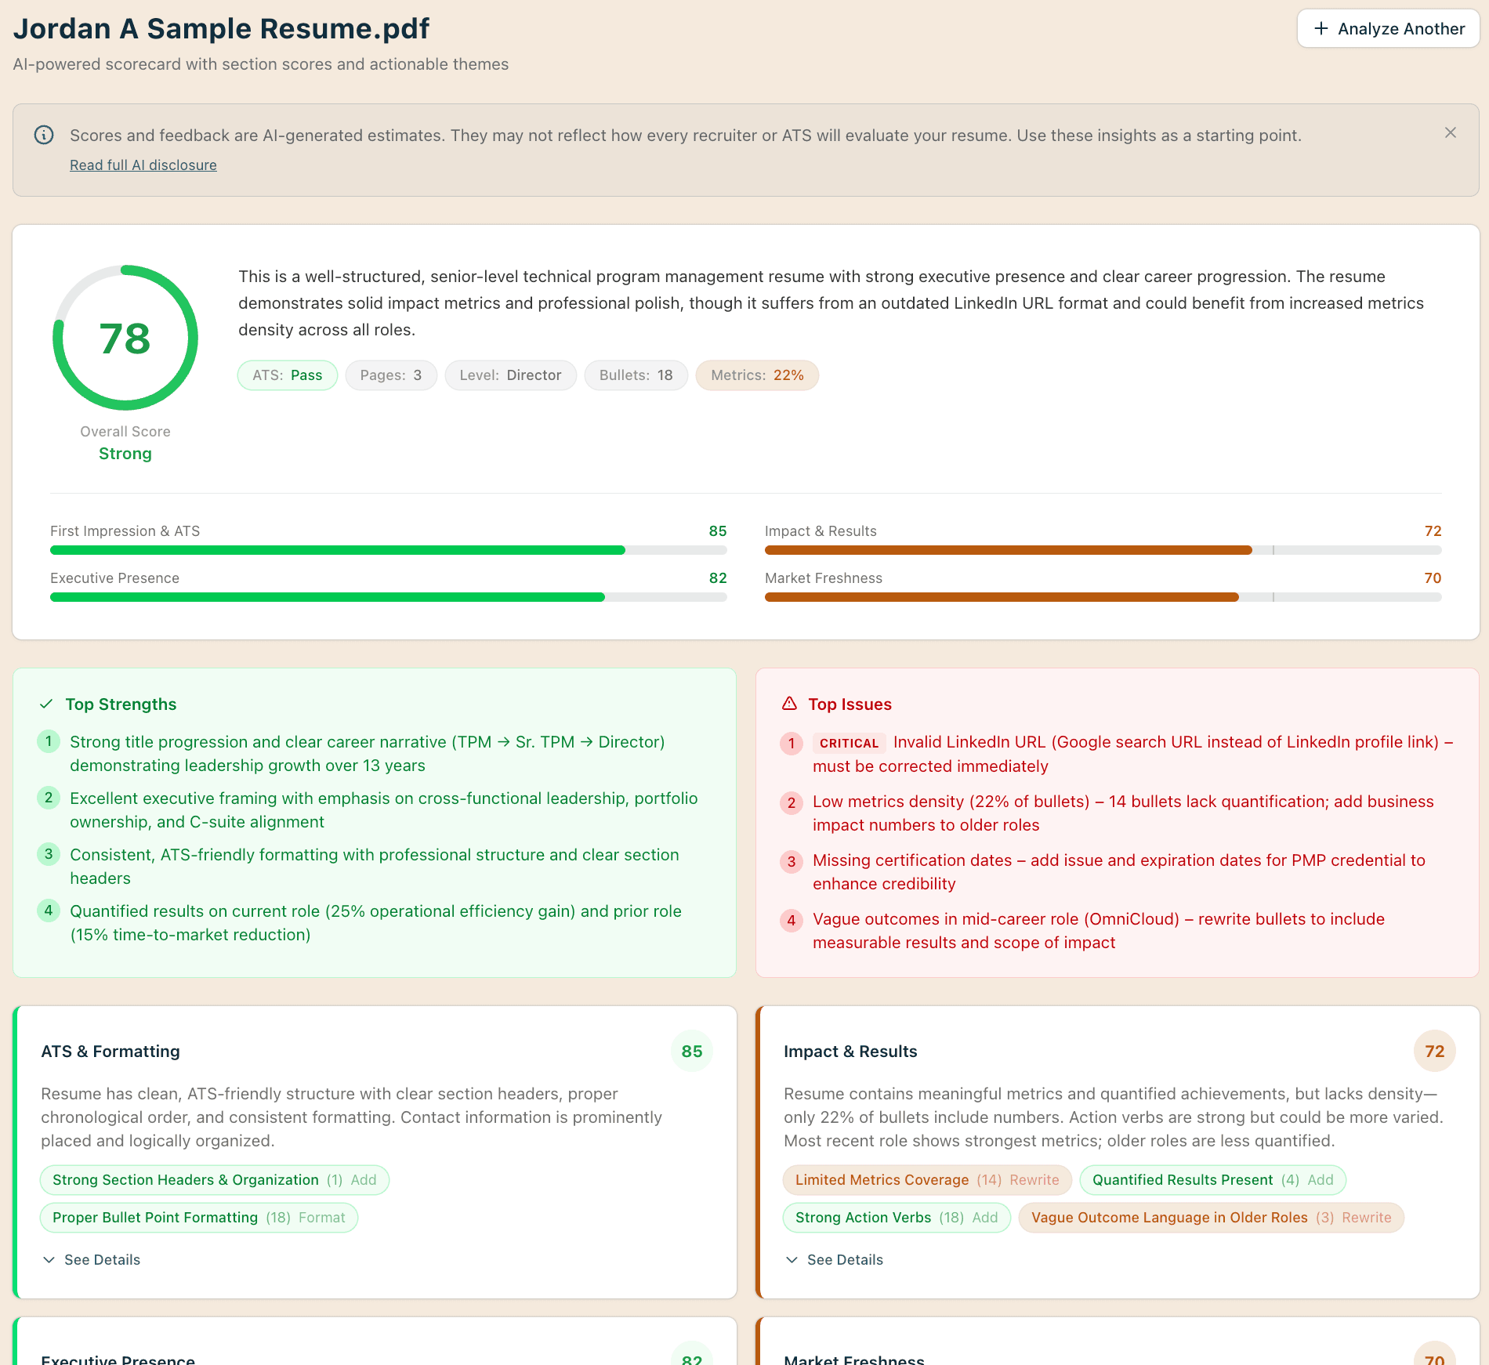Click the circular 78 score gauge
1489x1365 pixels.
tap(125, 338)
